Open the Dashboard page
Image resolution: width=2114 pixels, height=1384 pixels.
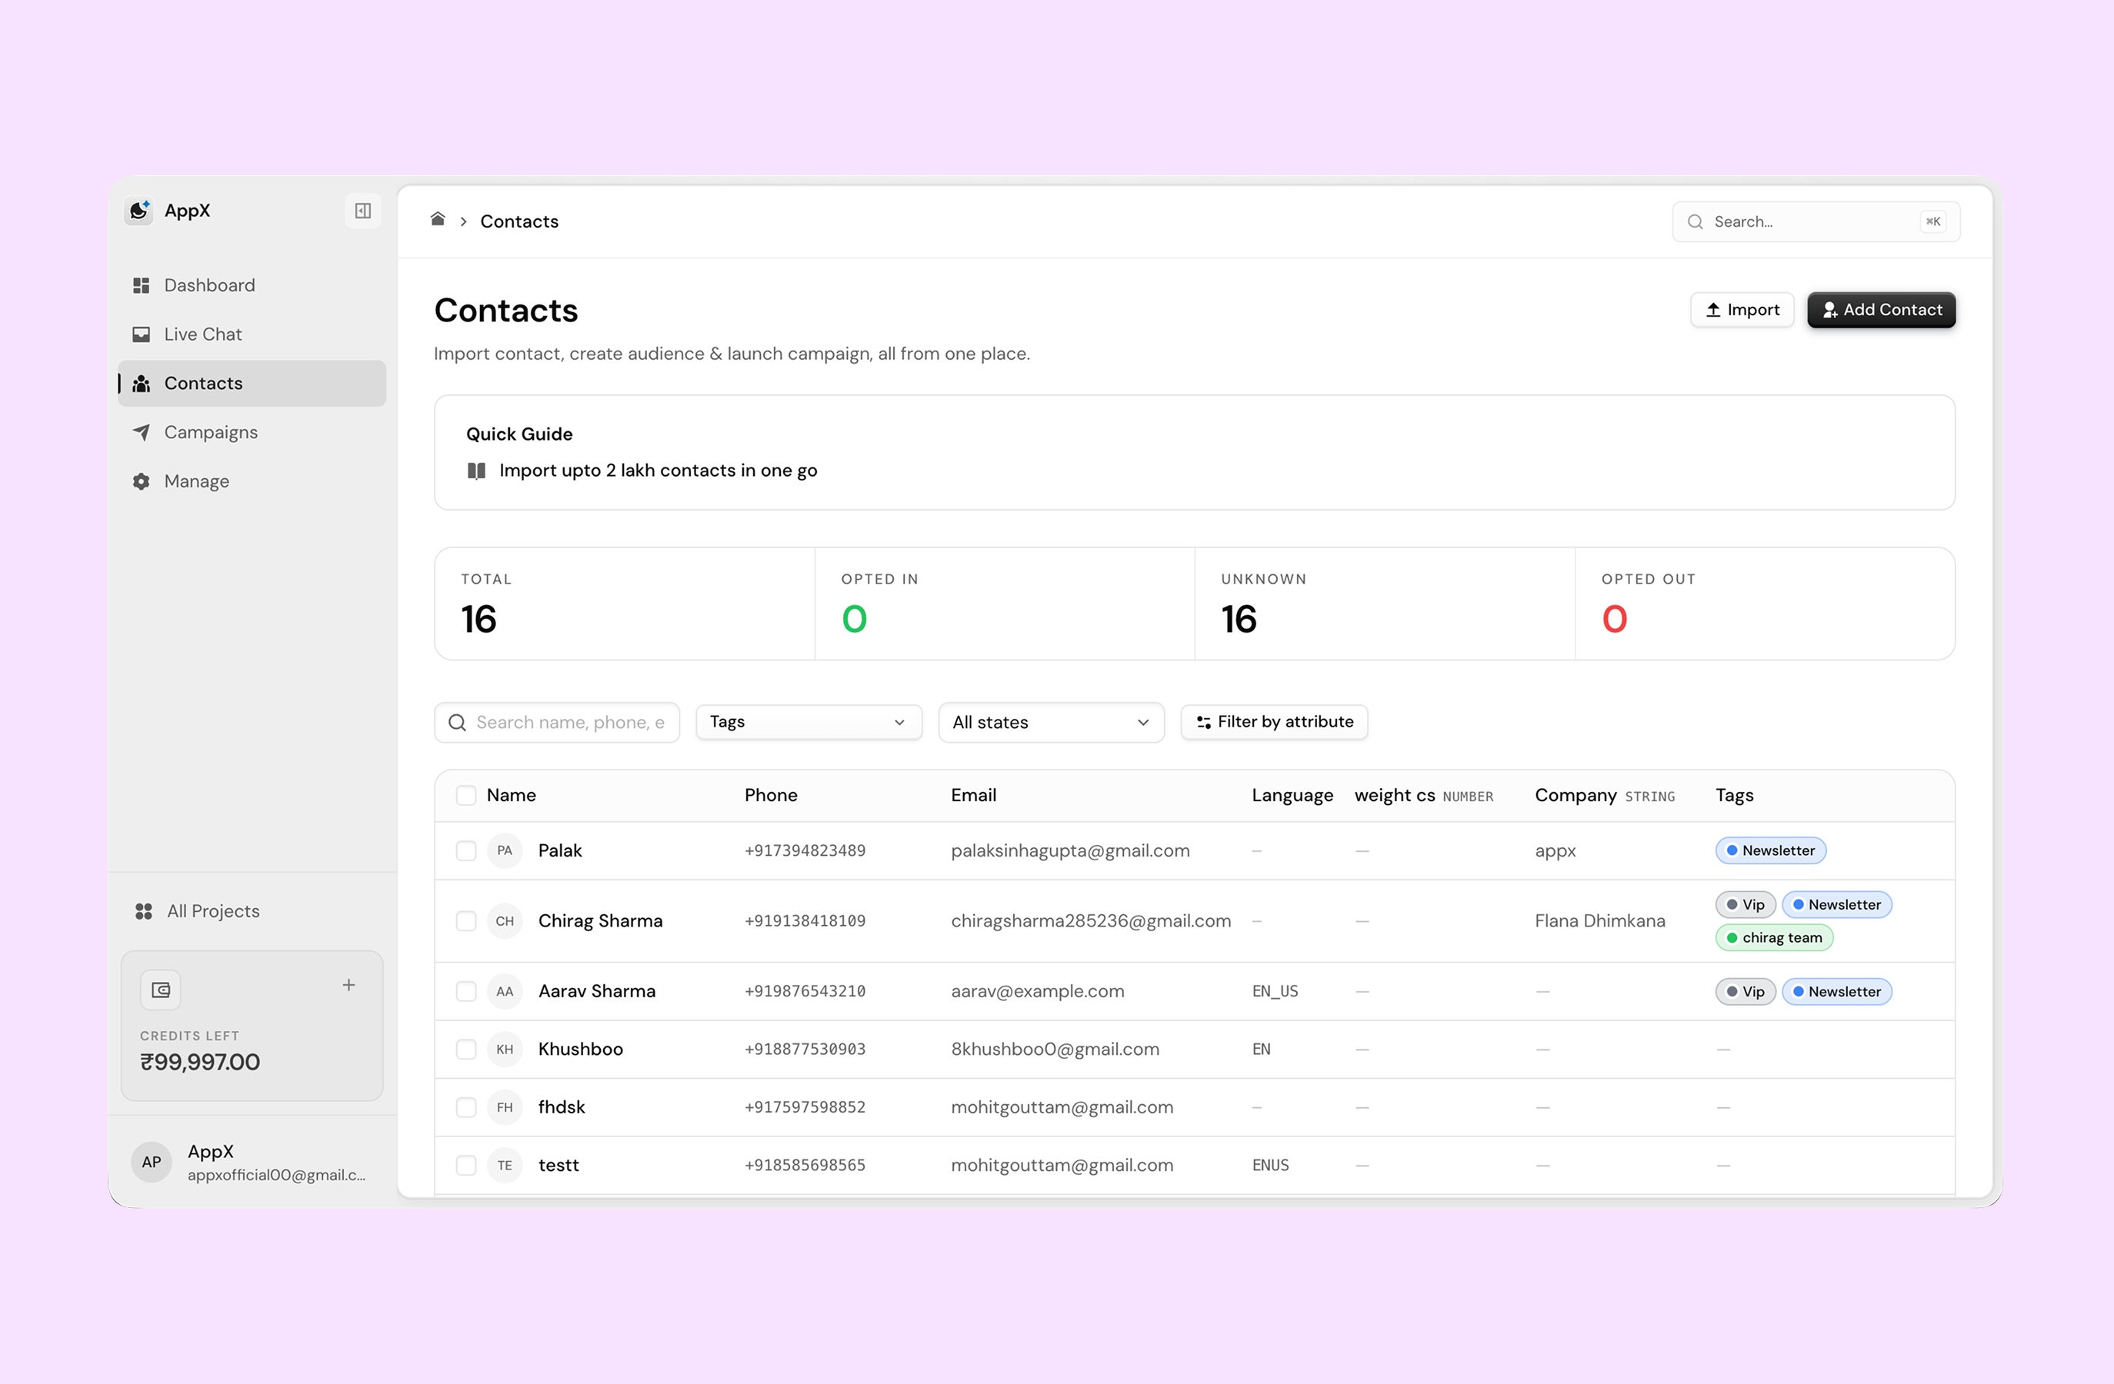252,285
